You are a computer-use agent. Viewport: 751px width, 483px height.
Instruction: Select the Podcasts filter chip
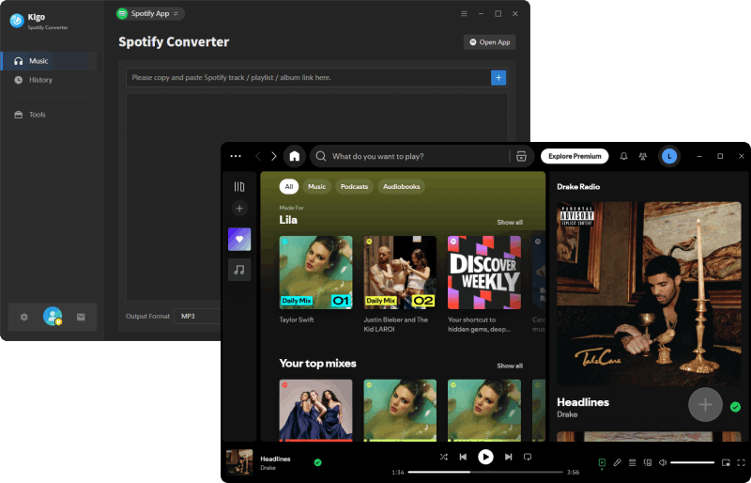355,187
